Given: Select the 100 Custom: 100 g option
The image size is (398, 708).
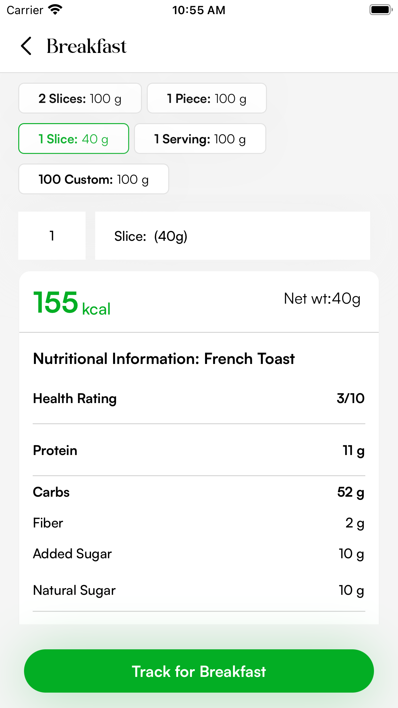Looking at the screenshot, I should [94, 179].
